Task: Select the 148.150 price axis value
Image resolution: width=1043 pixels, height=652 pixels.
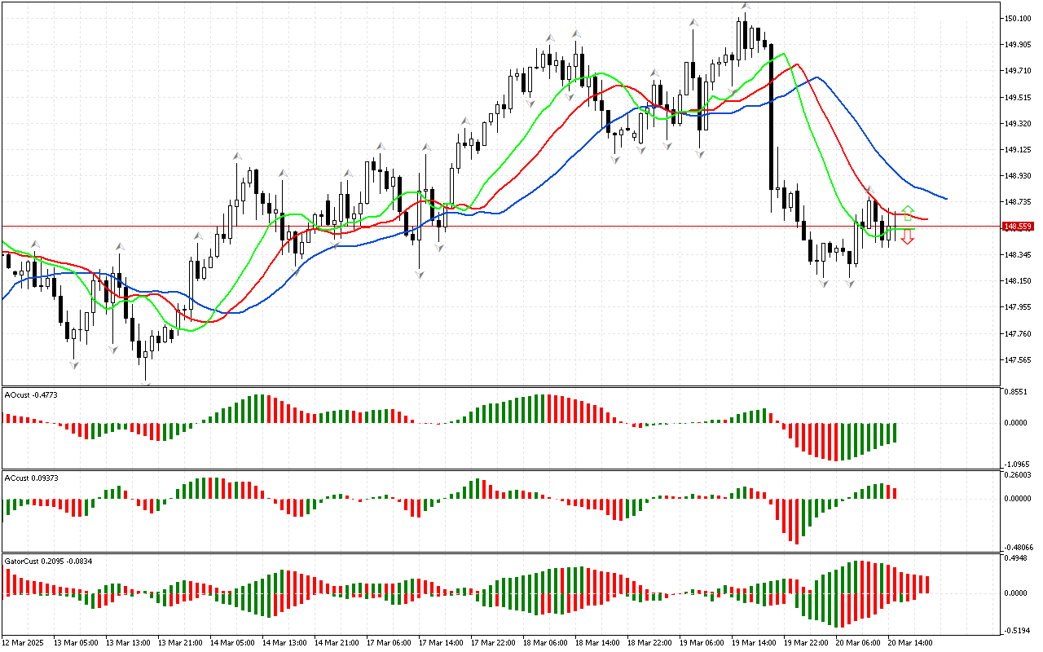Action: click(x=1018, y=281)
